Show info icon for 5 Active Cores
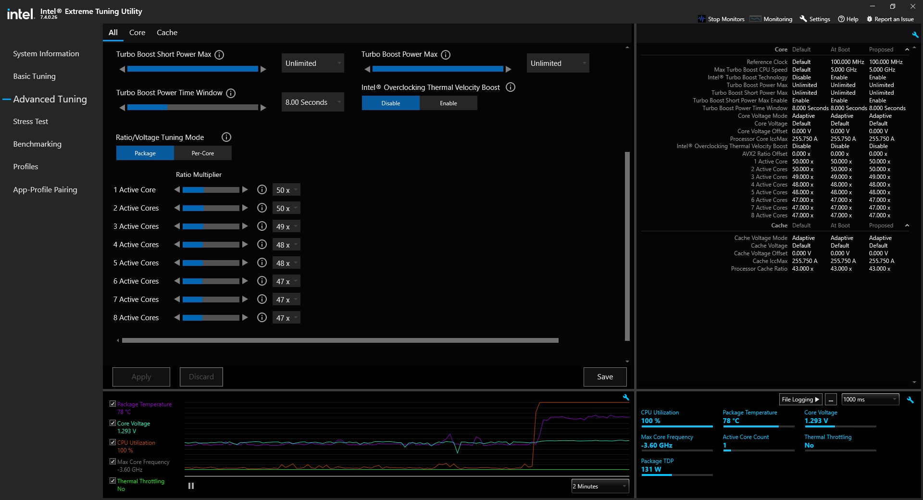923x500 pixels. (262, 262)
